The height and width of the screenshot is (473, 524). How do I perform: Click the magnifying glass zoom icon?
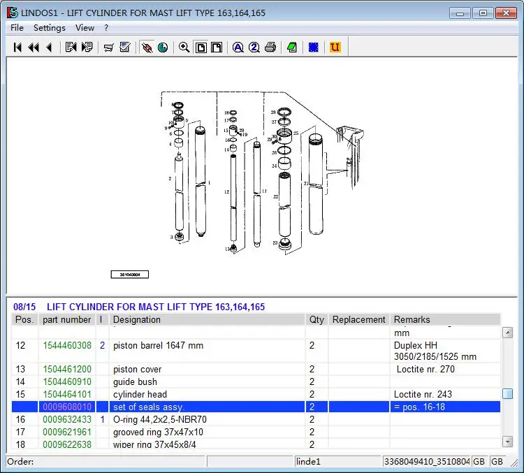(x=184, y=48)
